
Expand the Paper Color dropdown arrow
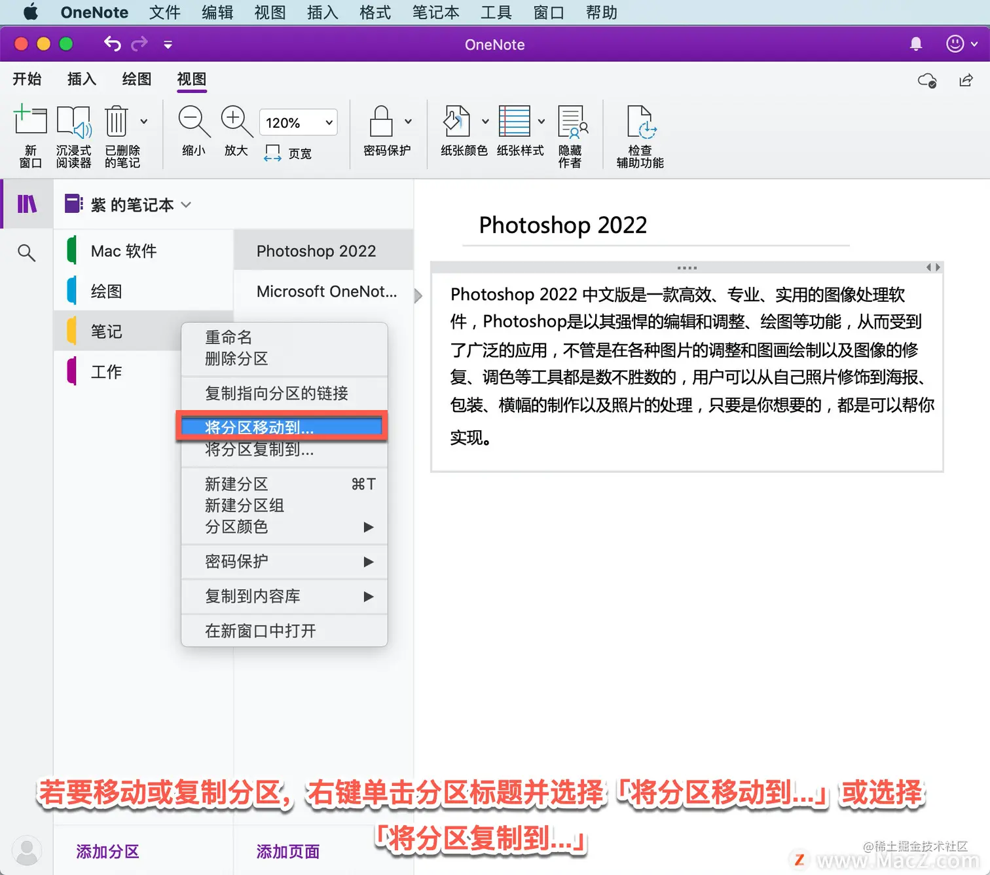click(485, 122)
